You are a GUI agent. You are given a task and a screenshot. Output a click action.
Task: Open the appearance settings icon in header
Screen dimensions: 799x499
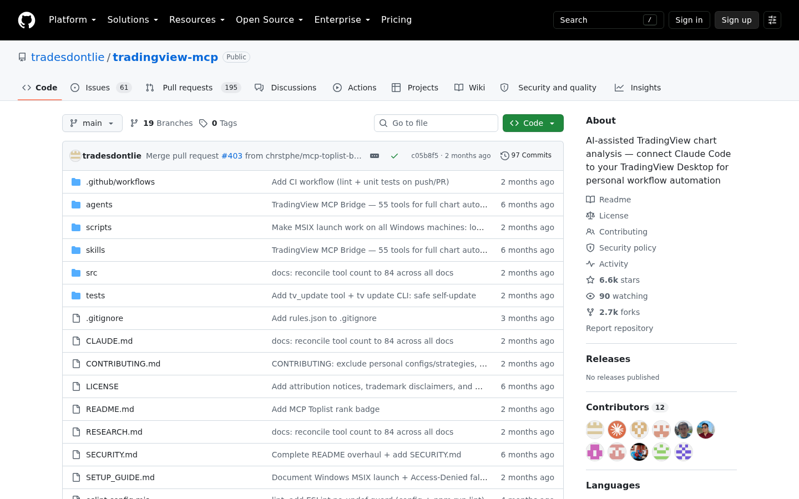click(772, 20)
